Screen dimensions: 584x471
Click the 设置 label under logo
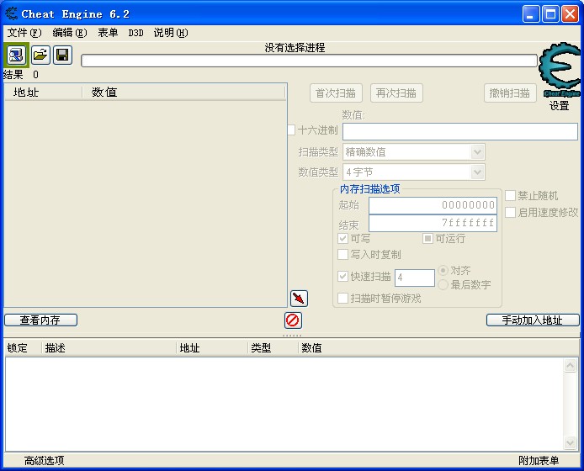559,106
